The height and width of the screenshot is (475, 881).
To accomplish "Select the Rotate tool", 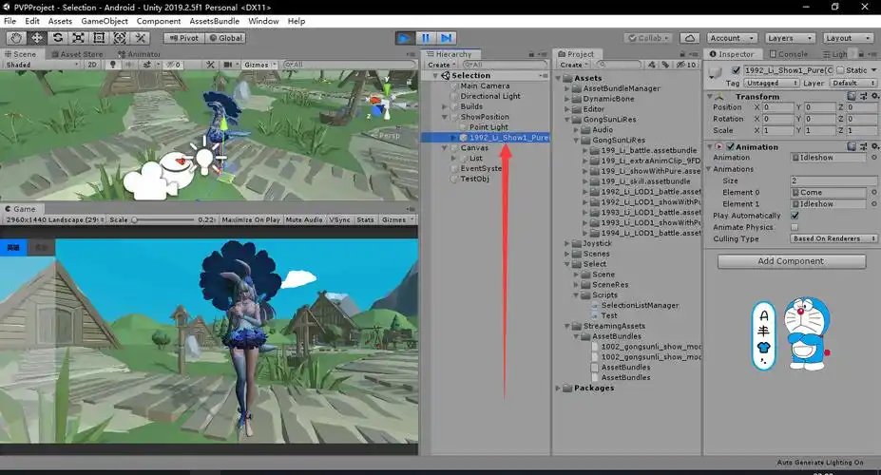I will 58,38.
